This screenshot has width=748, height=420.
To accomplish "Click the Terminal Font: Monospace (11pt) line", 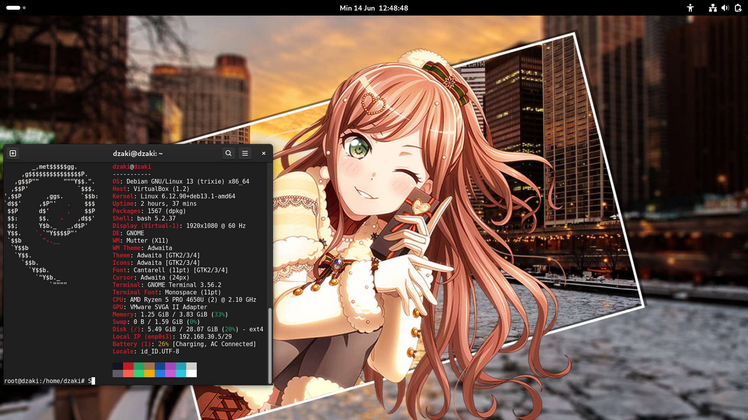I will [x=167, y=292].
